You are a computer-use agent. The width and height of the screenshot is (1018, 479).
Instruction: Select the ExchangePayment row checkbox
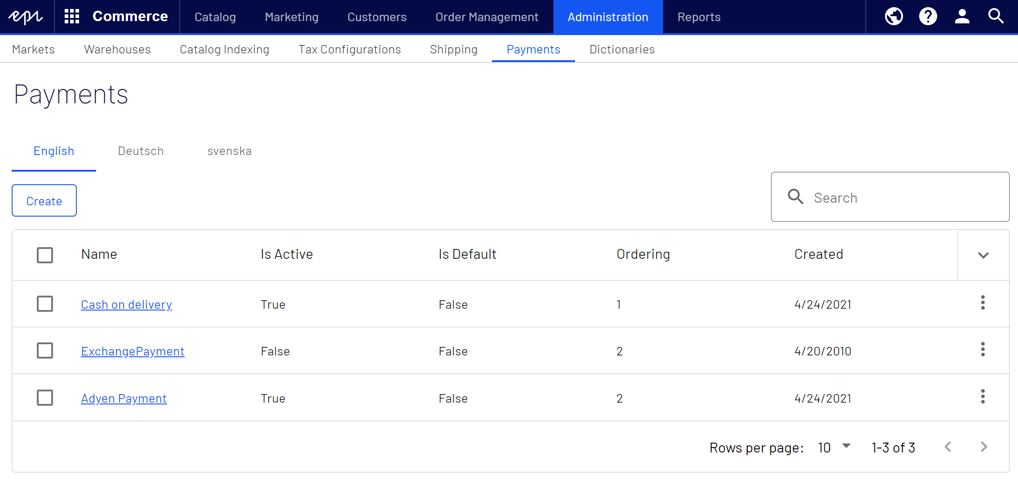coord(45,350)
